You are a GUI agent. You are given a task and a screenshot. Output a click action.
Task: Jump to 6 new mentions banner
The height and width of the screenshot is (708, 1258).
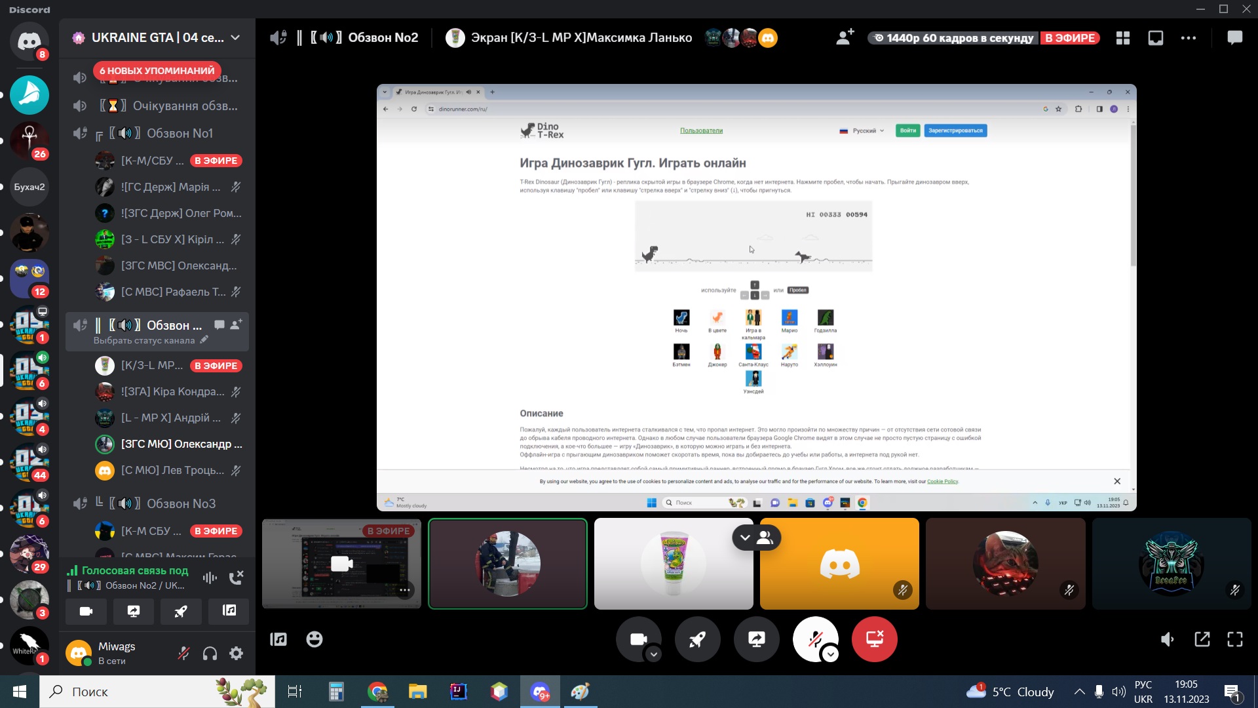click(x=157, y=70)
